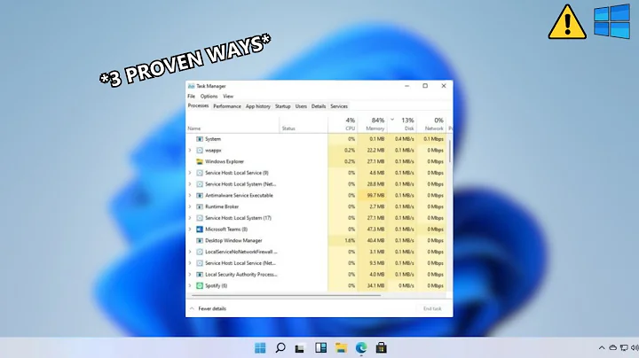Click the Service Host: Local Service (9) icon

click(x=200, y=173)
